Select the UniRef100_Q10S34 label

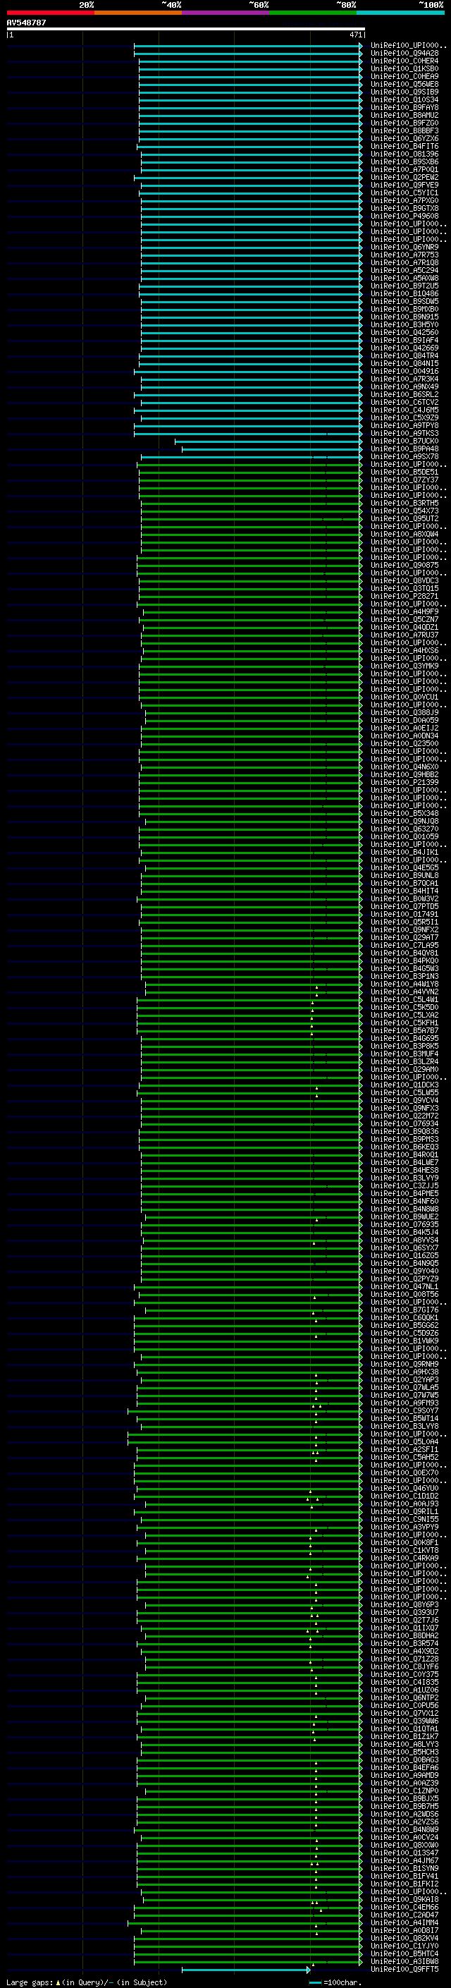(x=404, y=99)
